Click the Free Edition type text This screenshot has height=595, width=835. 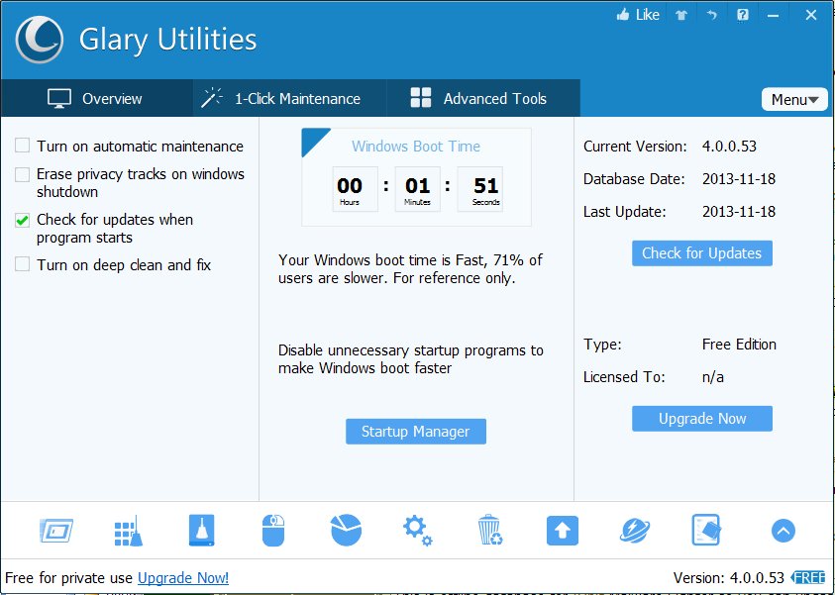pyautogui.click(x=739, y=345)
